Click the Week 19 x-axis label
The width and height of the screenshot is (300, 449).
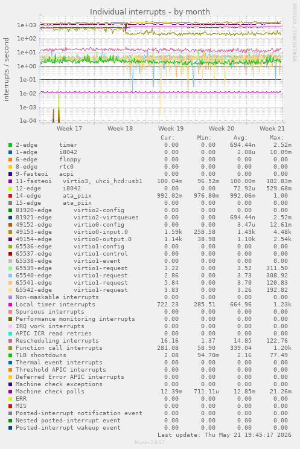[171, 129]
